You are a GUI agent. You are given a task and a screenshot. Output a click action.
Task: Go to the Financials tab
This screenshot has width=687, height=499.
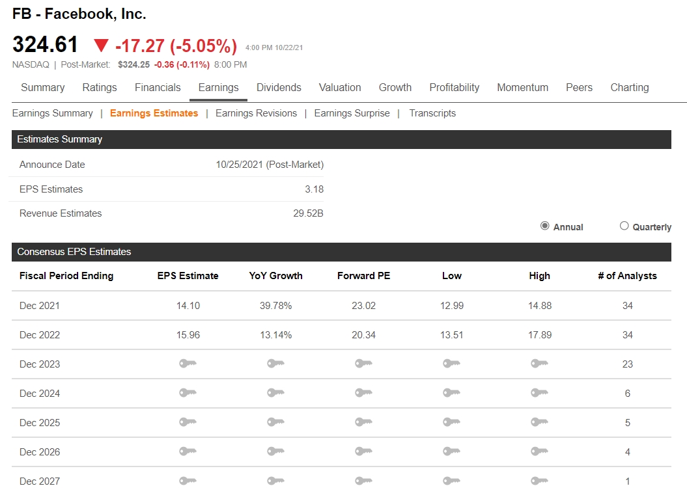coord(158,88)
